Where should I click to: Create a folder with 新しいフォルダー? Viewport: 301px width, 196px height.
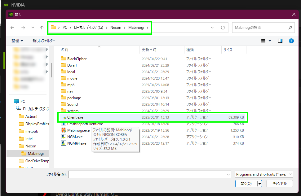(x=44, y=41)
